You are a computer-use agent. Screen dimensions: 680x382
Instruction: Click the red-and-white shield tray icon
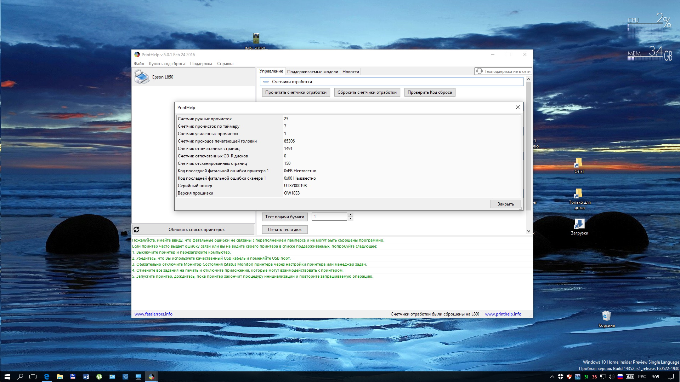569,377
